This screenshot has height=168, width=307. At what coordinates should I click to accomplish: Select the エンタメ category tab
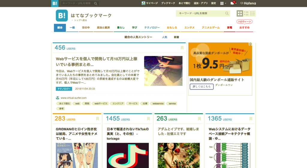point(189,28)
